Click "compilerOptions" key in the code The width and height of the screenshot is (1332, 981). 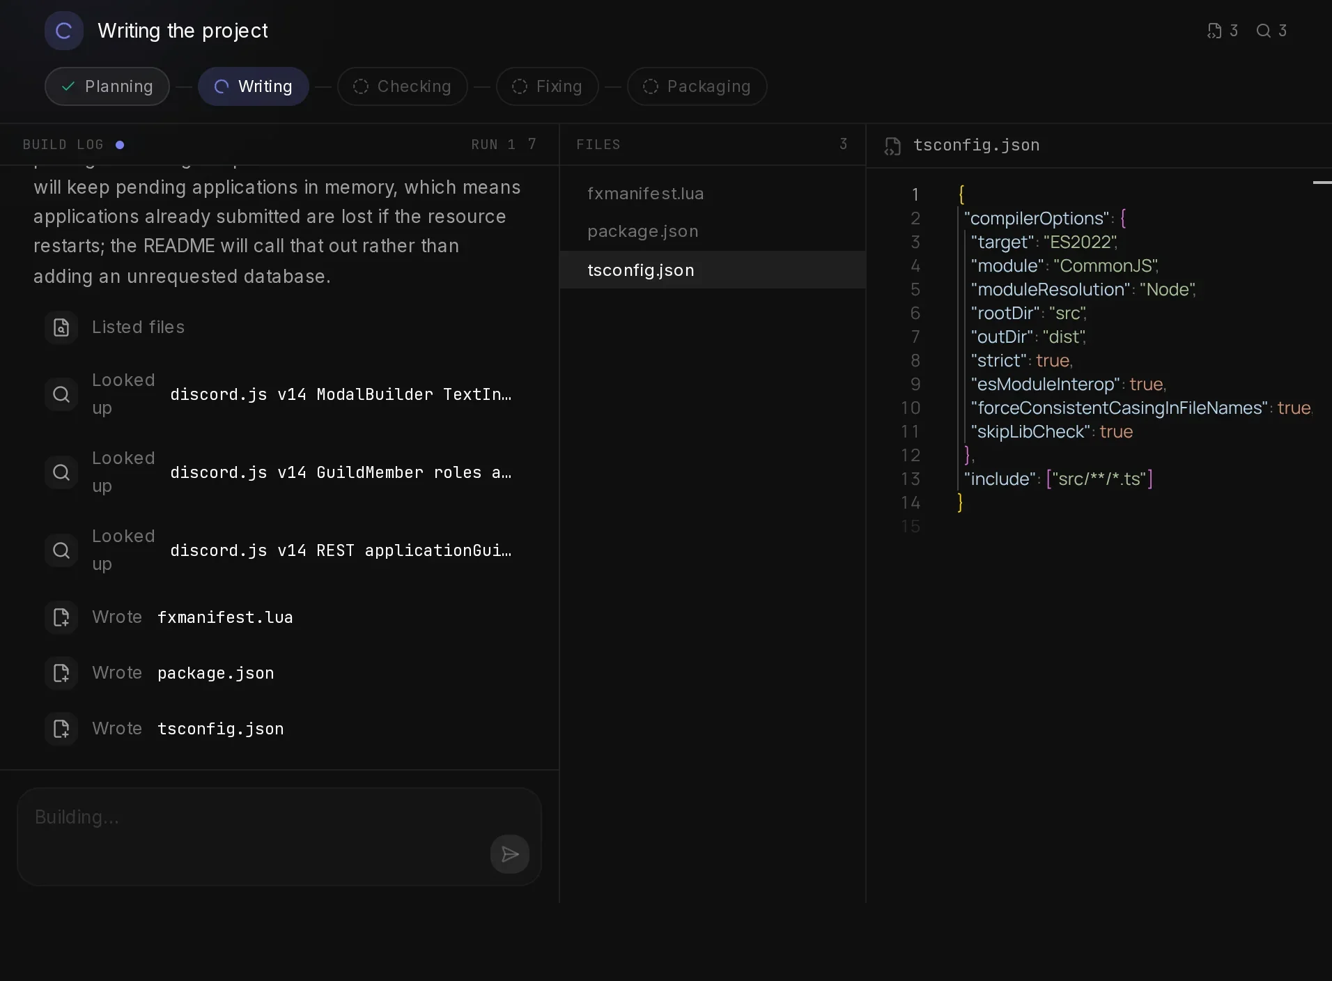[1037, 219]
